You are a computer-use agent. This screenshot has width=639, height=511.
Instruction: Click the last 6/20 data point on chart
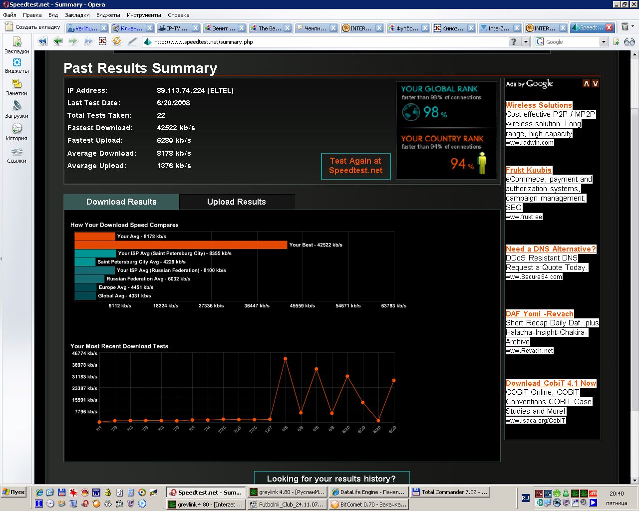pos(394,380)
